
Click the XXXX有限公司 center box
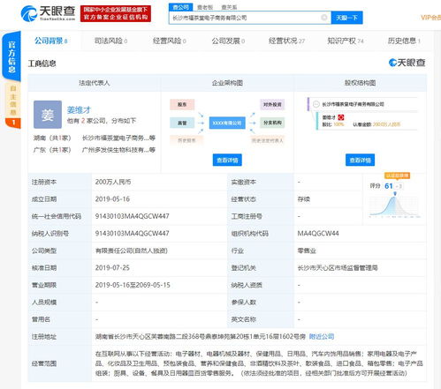(x=227, y=123)
